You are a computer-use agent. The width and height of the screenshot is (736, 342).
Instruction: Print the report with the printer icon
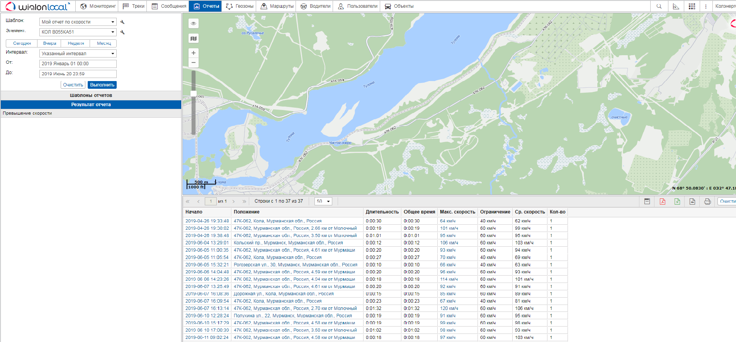click(707, 201)
